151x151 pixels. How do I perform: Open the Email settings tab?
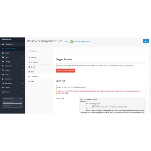tap(40, 67)
